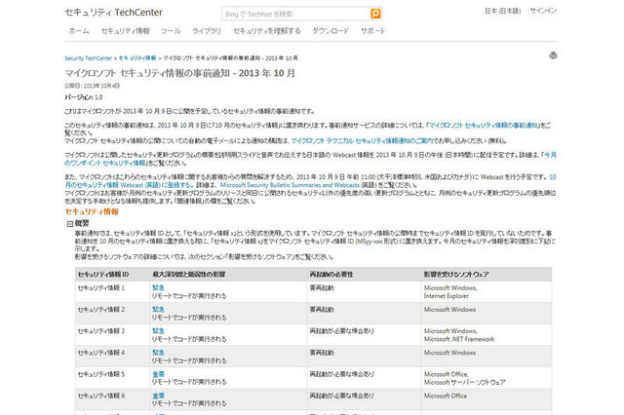Click Microsoft サーバー ソフトウェア cell text

click(x=465, y=383)
